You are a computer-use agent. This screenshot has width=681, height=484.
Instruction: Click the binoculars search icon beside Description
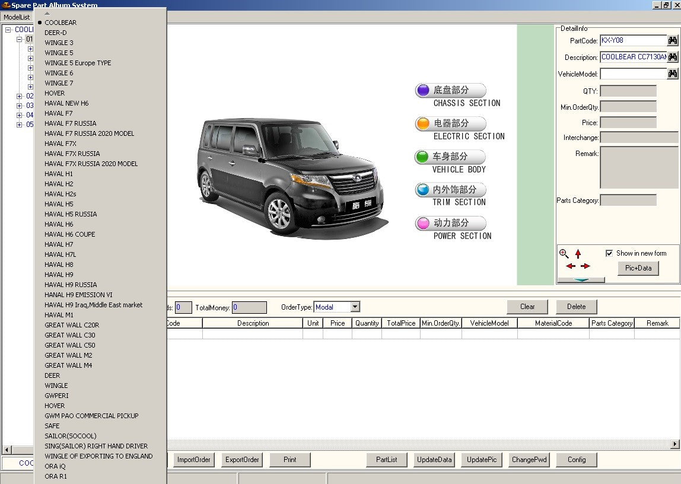[x=673, y=58]
